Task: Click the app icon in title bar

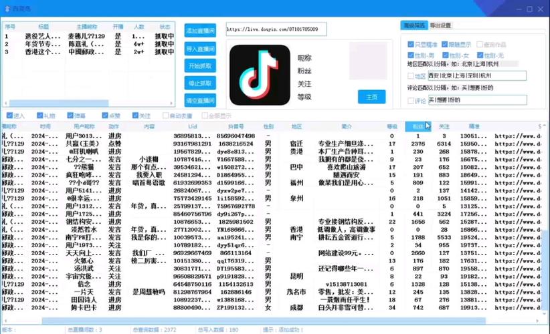Action: coord(7,9)
